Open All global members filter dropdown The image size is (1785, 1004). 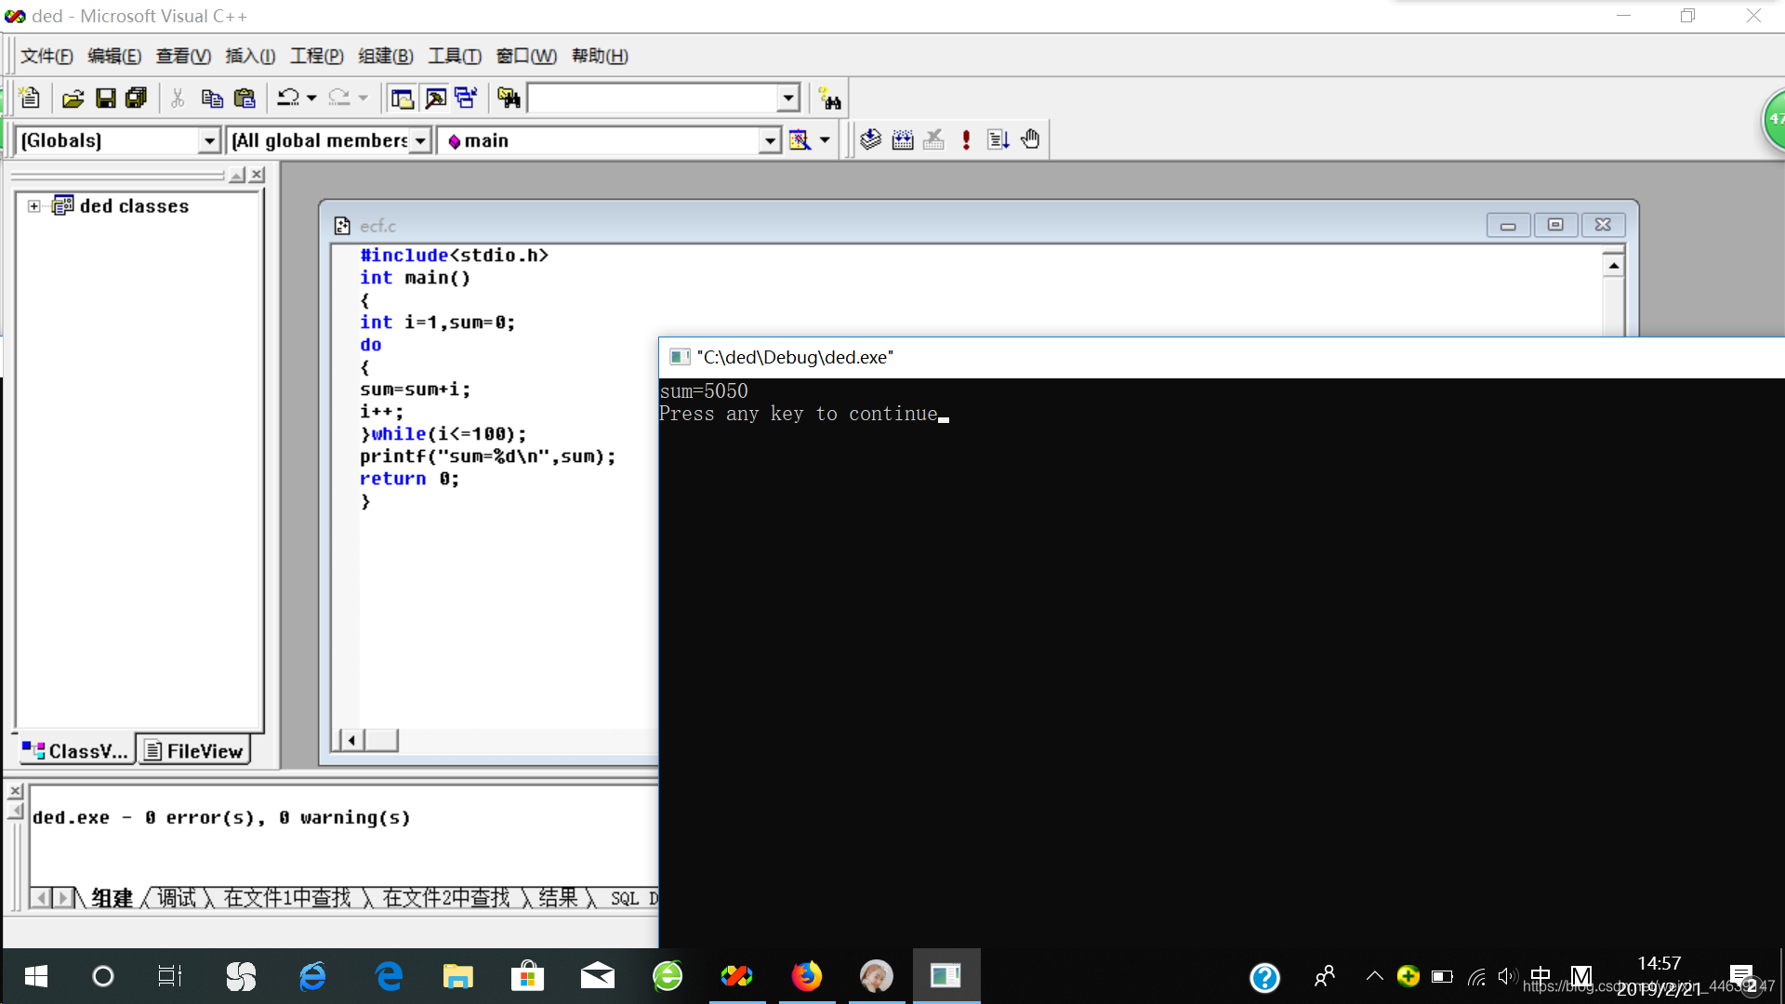[x=420, y=140]
